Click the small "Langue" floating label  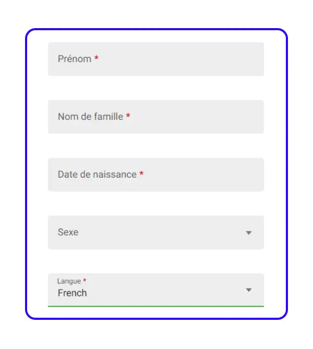pos(69,281)
